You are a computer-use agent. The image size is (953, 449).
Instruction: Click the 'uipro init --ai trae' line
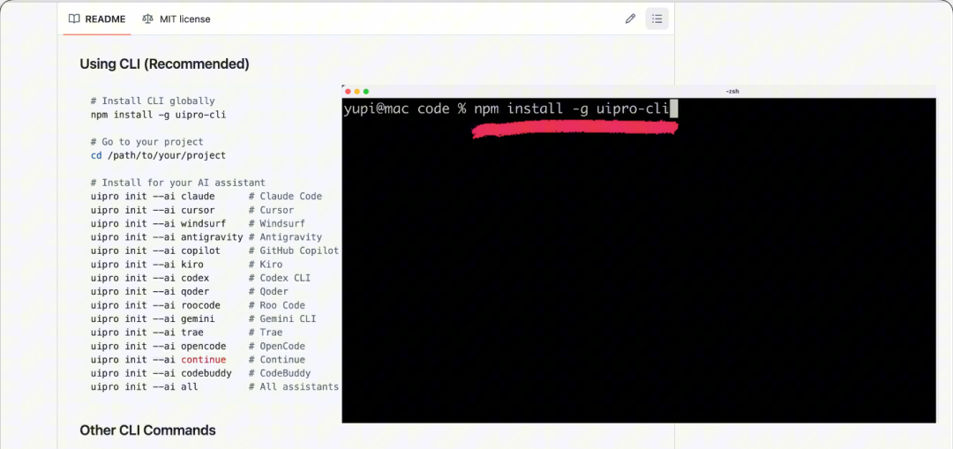point(147,333)
